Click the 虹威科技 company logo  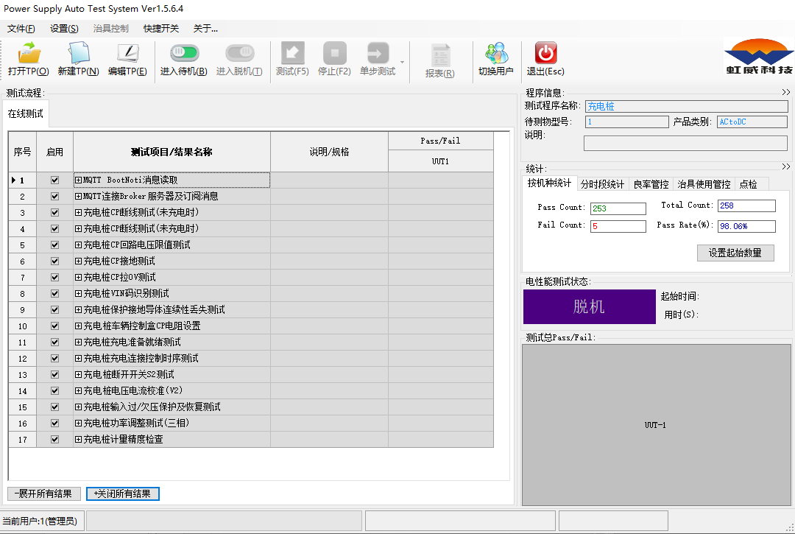(x=759, y=56)
